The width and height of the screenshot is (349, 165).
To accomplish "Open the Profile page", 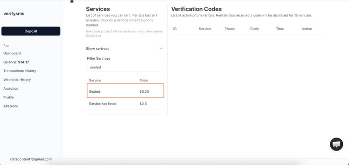I will [8, 97].
